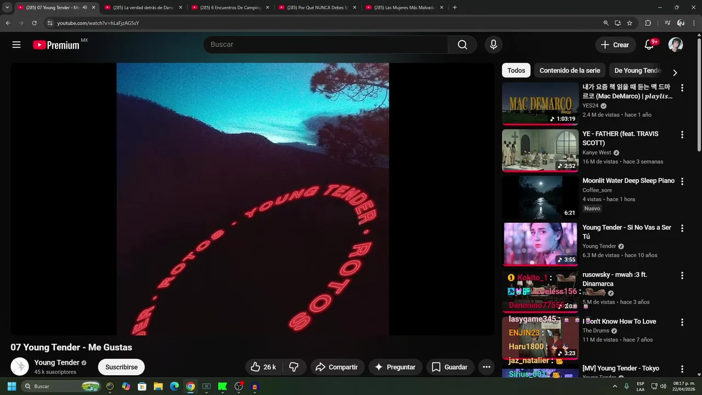Expand Chrome tab search dropdown

tap(7, 8)
